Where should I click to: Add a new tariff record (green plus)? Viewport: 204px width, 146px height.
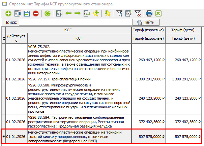pyautogui.click(x=8, y=13)
